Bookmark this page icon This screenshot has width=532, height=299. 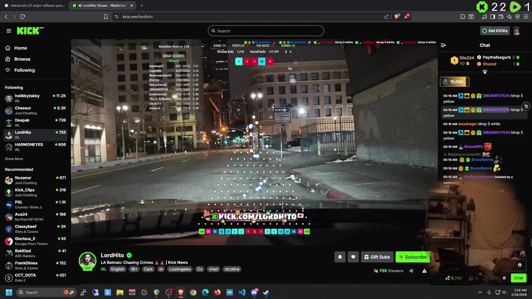(x=106, y=17)
